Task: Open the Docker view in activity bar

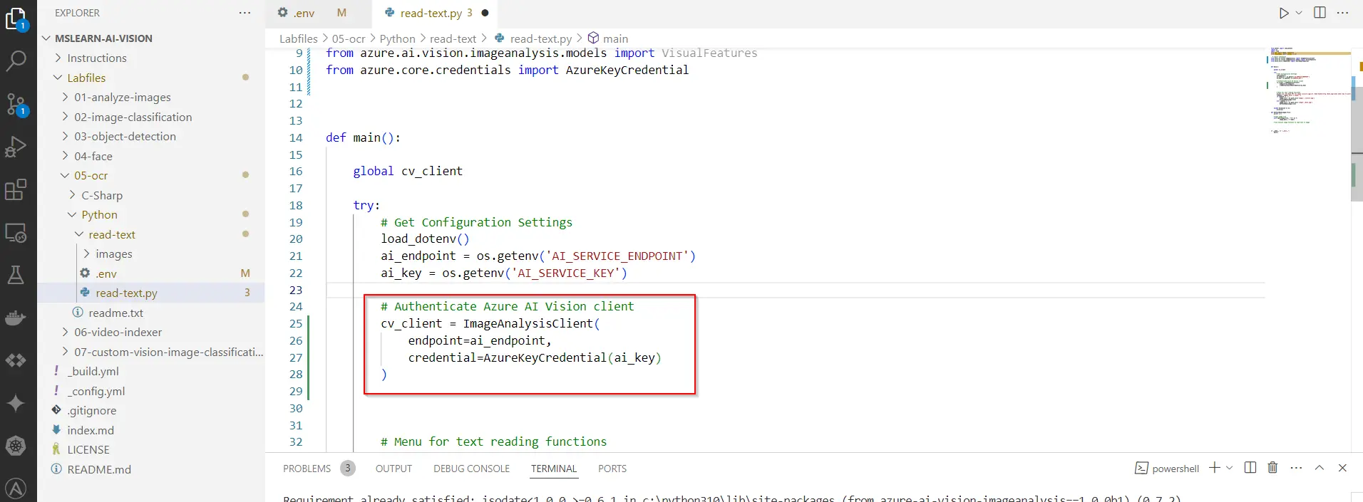Action: tap(16, 318)
